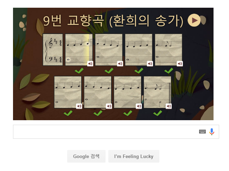Play sound for third bottom-row measure card
229x171 pixels.
coord(139,106)
